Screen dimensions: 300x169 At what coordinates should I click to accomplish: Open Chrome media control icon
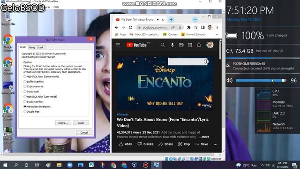click(195, 27)
